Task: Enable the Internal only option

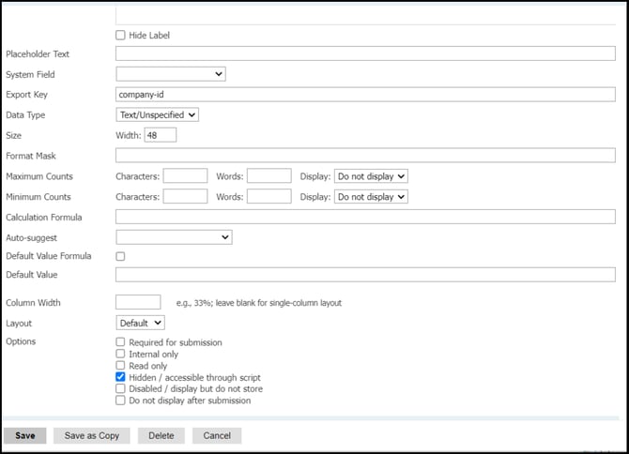Action: click(120, 355)
